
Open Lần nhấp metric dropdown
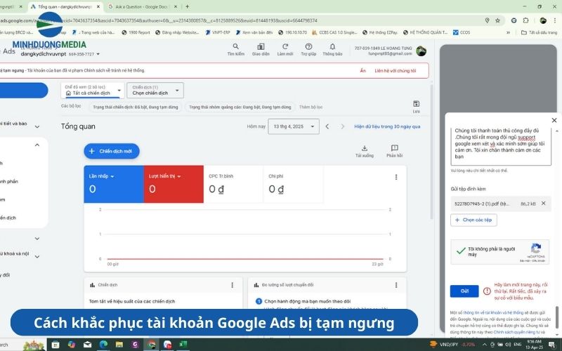[101, 176]
